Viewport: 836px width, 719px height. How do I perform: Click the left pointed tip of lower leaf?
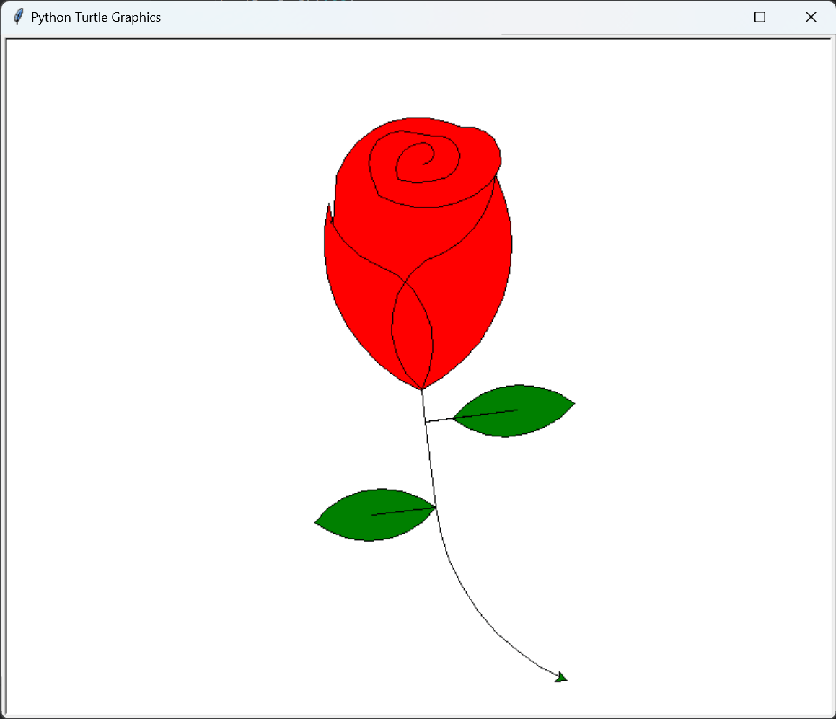click(x=317, y=521)
